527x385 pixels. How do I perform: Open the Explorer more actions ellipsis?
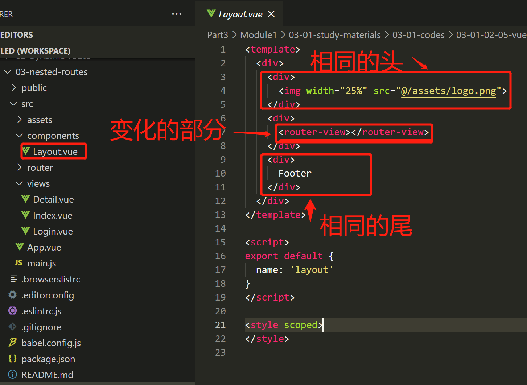click(177, 14)
